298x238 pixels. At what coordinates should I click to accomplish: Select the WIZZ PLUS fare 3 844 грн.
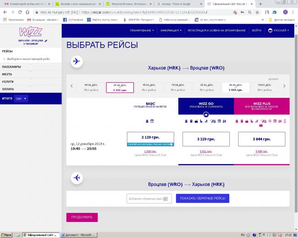pos(262,139)
